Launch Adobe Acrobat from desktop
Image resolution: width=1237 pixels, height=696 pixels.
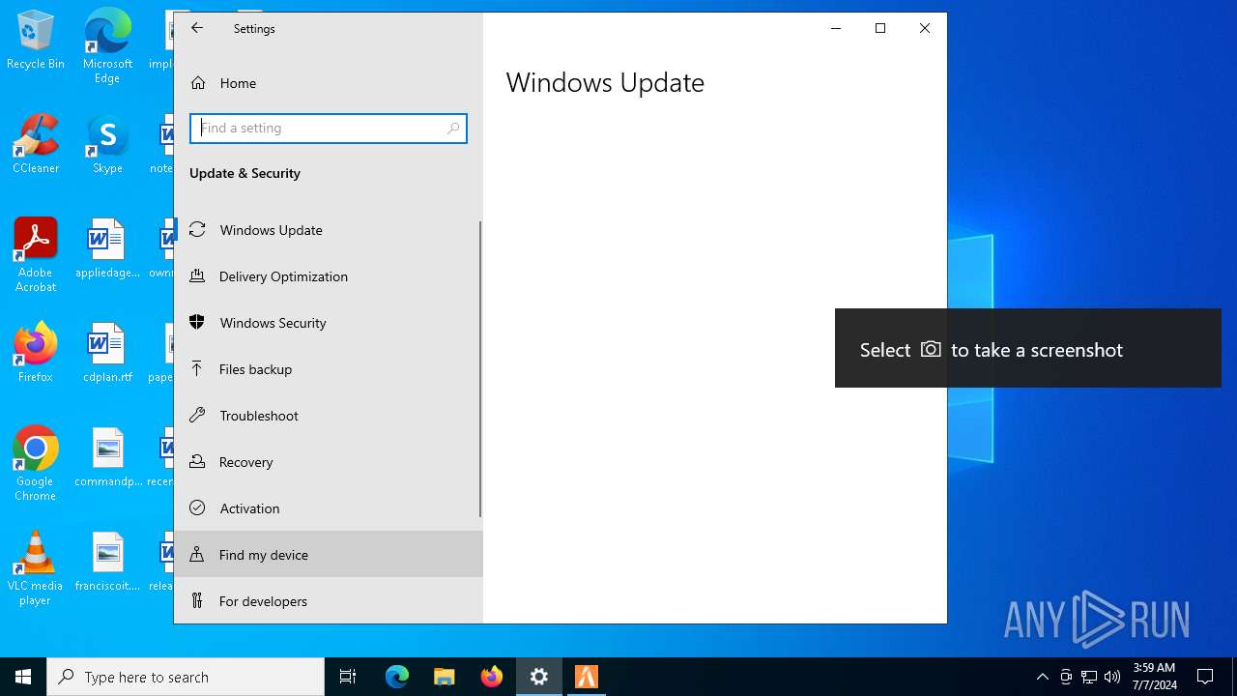click(x=36, y=255)
